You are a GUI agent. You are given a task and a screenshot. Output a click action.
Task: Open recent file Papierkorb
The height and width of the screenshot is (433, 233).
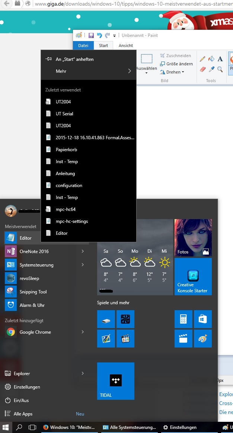click(x=89, y=149)
